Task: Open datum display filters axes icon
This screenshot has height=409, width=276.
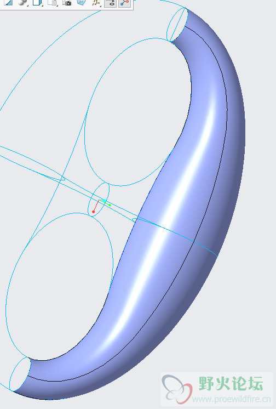Action: pos(96,3)
